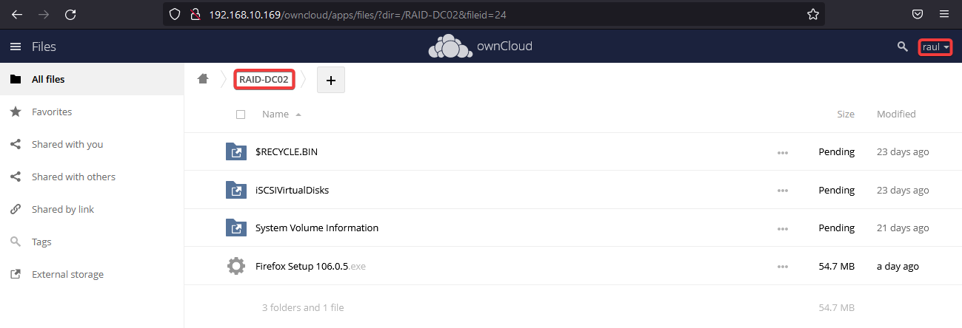Open Shared with you section
Image resolution: width=962 pixels, height=328 pixels.
coord(67,145)
